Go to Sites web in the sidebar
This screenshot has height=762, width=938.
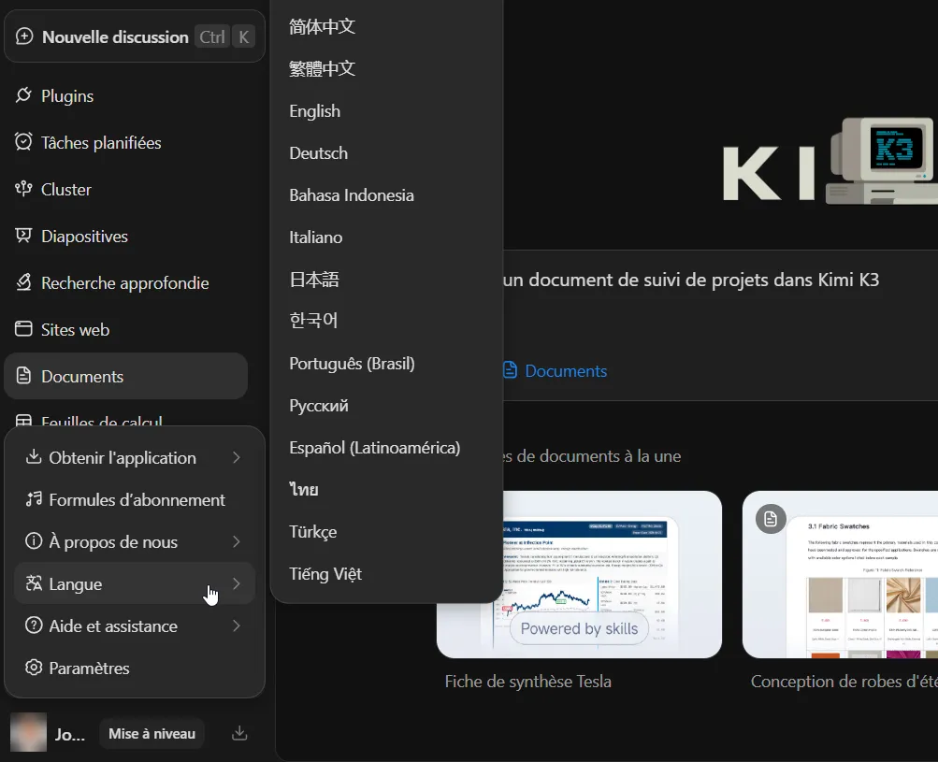pyautogui.click(x=125, y=329)
